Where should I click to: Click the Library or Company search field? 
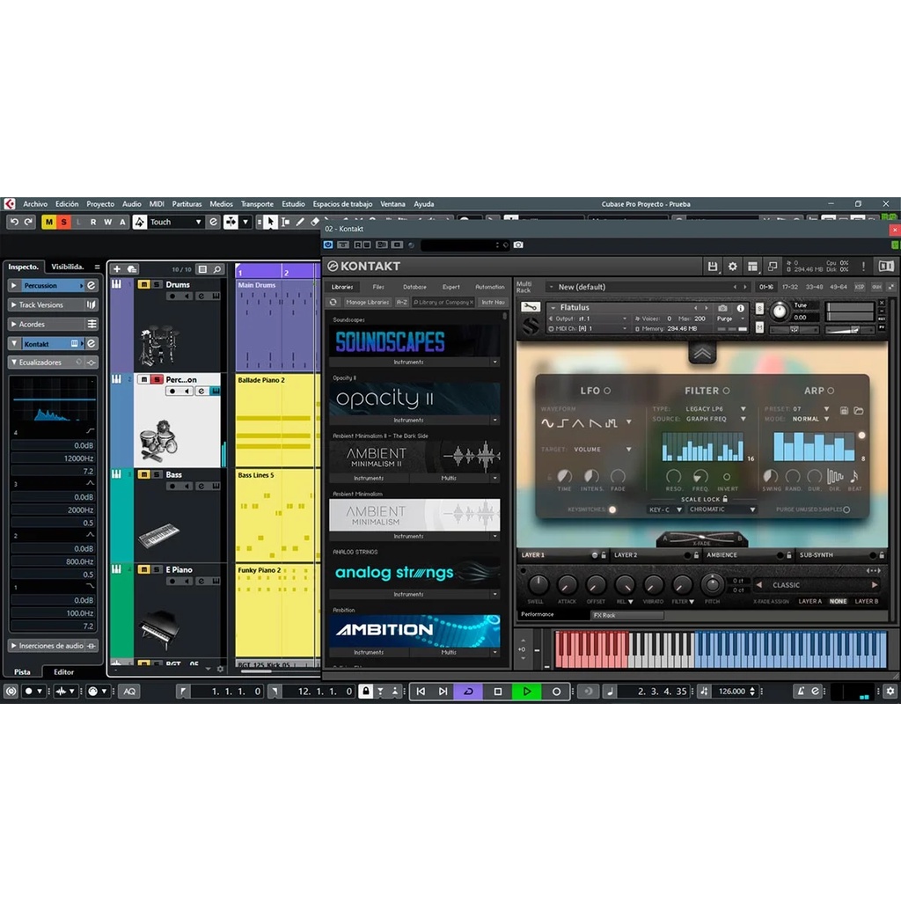pos(443,303)
